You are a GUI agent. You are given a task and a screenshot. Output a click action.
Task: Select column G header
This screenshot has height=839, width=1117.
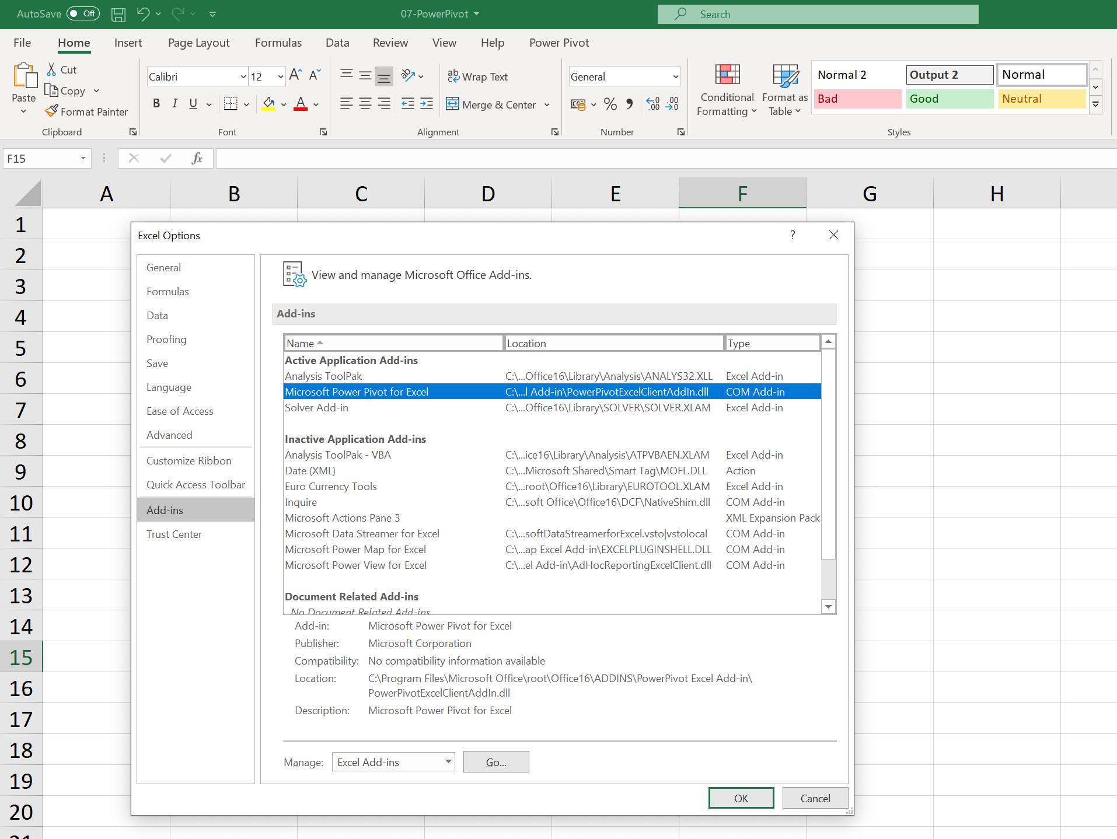point(870,193)
